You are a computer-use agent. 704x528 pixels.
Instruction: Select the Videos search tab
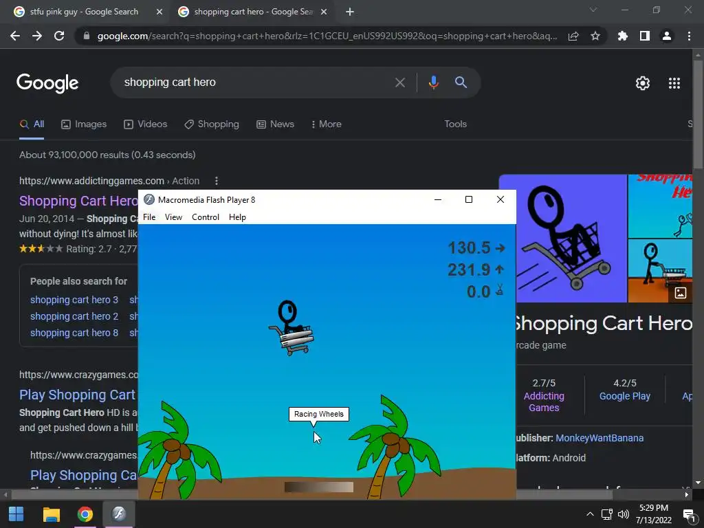146,124
